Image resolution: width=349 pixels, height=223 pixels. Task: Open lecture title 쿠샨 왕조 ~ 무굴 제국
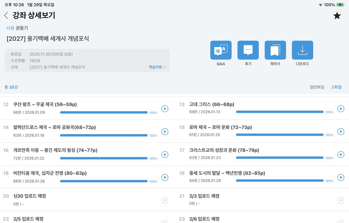click(x=45, y=104)
